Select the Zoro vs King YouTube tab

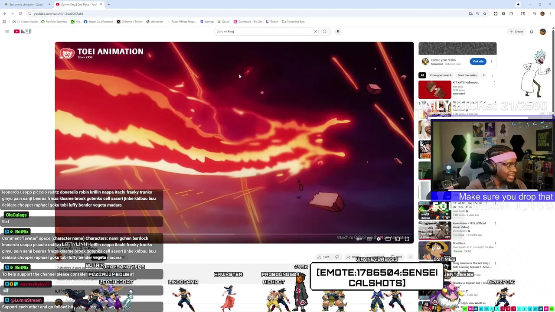(79, 4)
